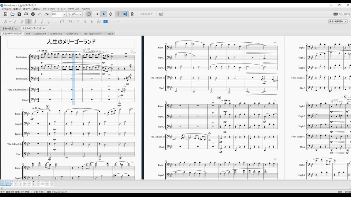This screenshot has height=197, width=351.
Task: Open the 基本 編集済み workspace dropdown
Action: click(338, 22)
